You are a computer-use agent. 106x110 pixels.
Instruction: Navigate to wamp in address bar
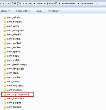point(29,4)
